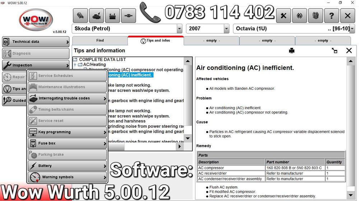Click the Guided diagnosis icon
This screenshot has width=359, height=201.
pyautogui.click(x=7, y=100)
